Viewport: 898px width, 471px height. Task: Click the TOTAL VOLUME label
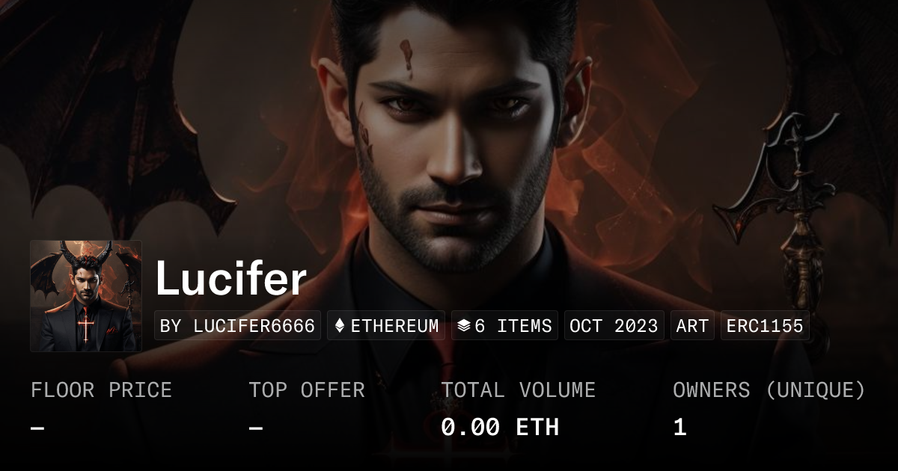(x=518, y=390)
